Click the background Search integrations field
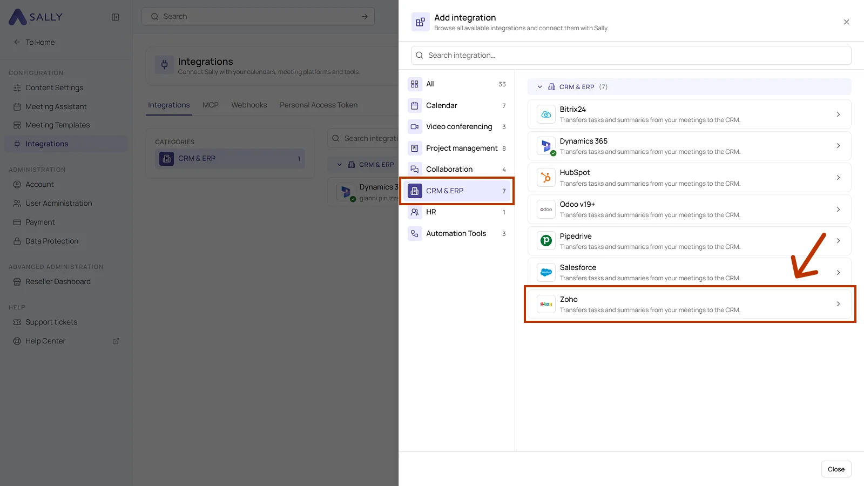 [363, 138]
